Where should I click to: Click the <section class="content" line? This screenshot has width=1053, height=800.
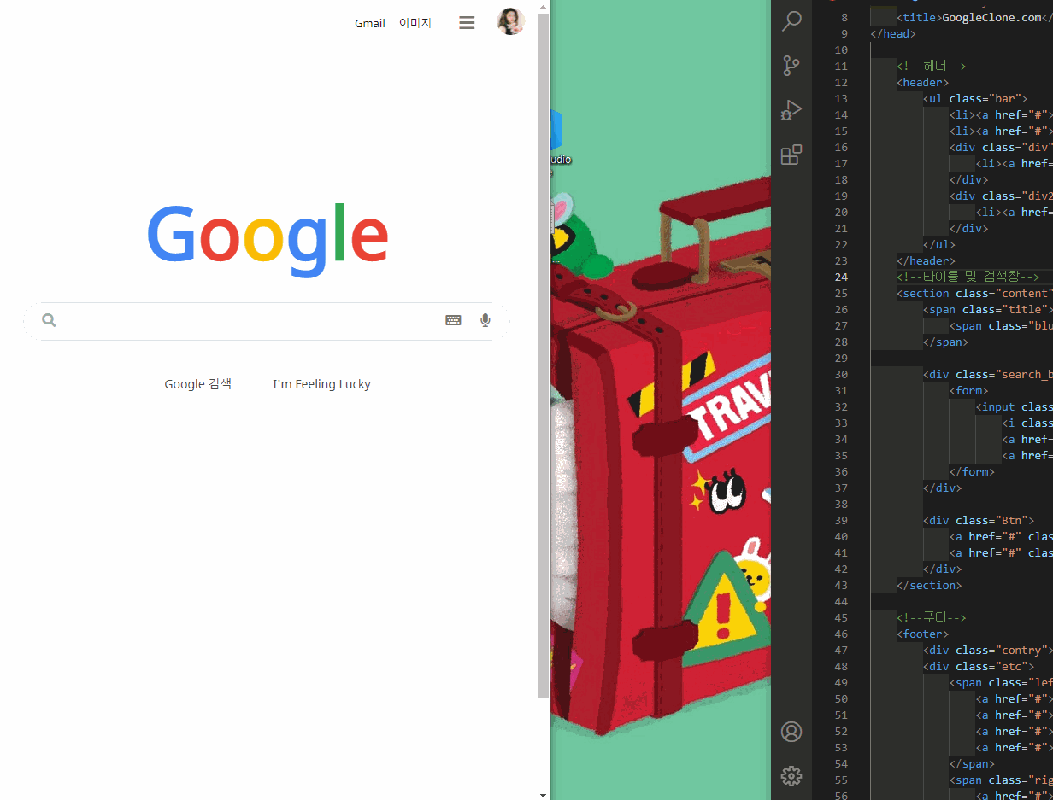pos(974,293)
